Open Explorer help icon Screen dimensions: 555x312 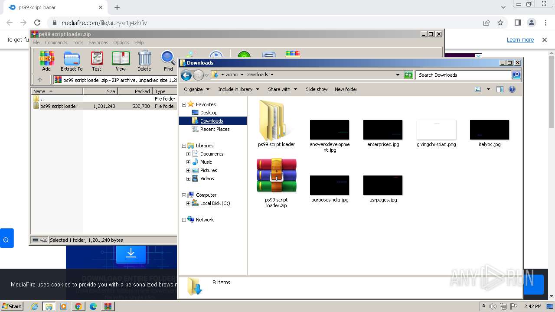point(512,89)
